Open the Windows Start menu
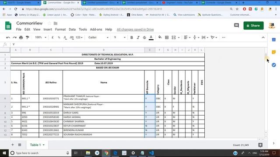This screenshot has height=157, width=280. (x=4, y=153)
